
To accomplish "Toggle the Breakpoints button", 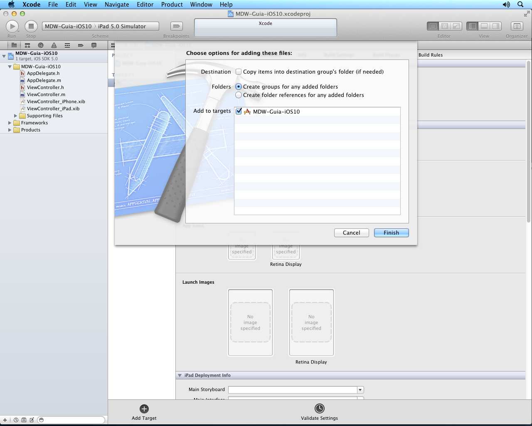I will click(x=176, y=26).
